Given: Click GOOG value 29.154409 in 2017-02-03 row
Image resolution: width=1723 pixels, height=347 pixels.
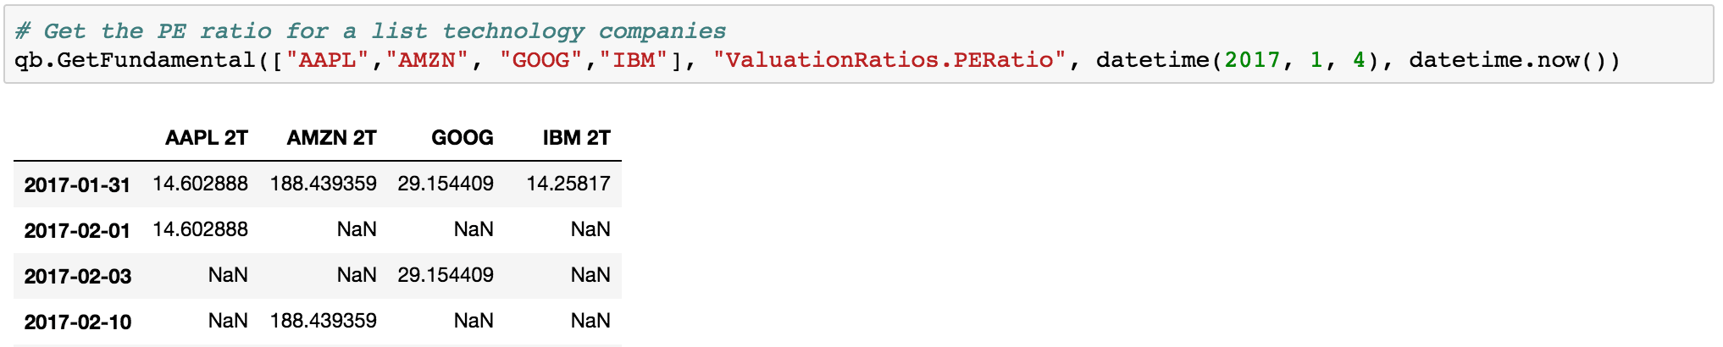Looking at the screenshot, I should coord(445,275).
